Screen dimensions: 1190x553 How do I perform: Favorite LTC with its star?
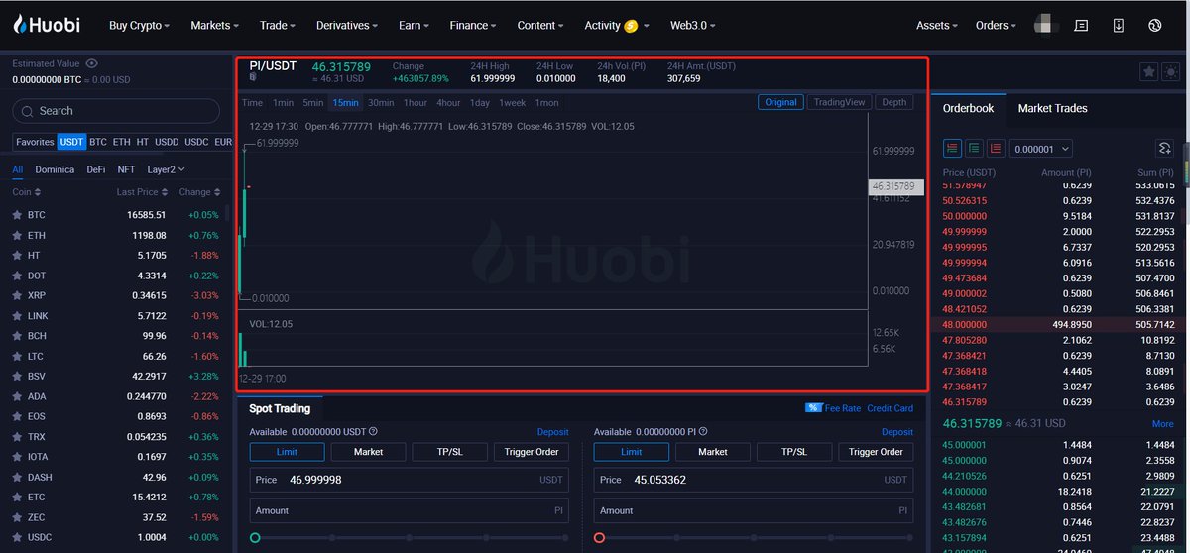[x=17, y=356]
